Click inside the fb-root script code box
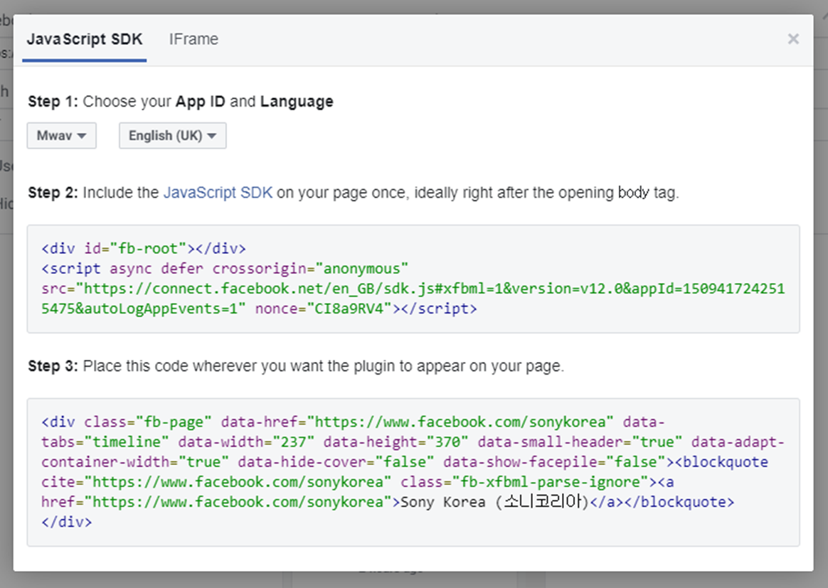Screen dimensions: 828x588 point(413,279)
